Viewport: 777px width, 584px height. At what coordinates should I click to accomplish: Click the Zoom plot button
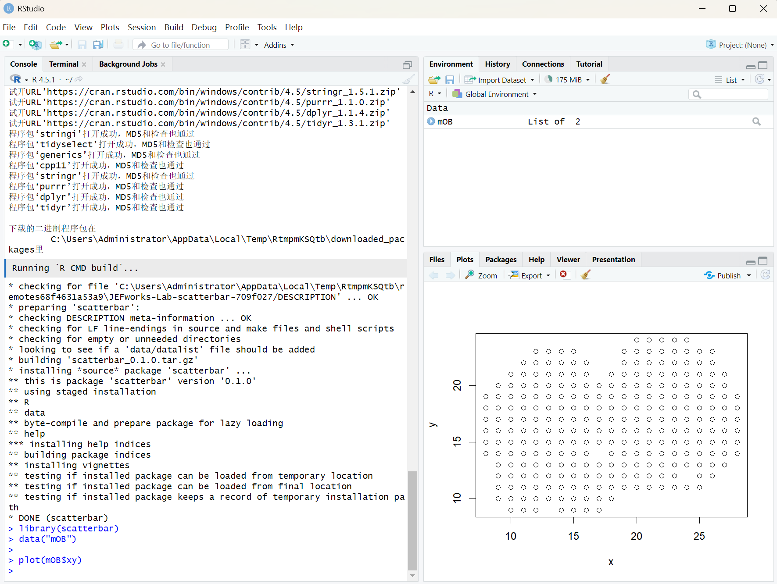[481, 275]
